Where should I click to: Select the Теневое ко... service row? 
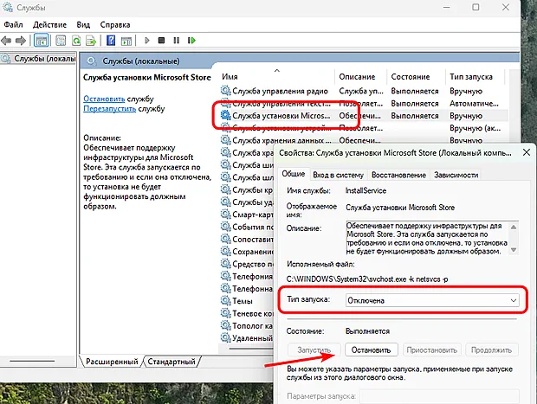(x=247, y=313)
